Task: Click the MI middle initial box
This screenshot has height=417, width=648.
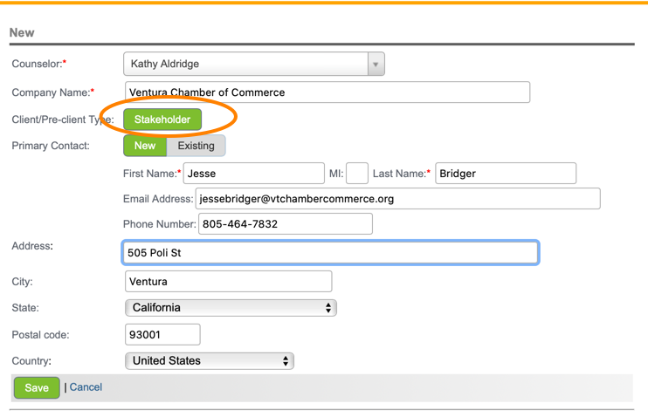Action: [357, 174]
